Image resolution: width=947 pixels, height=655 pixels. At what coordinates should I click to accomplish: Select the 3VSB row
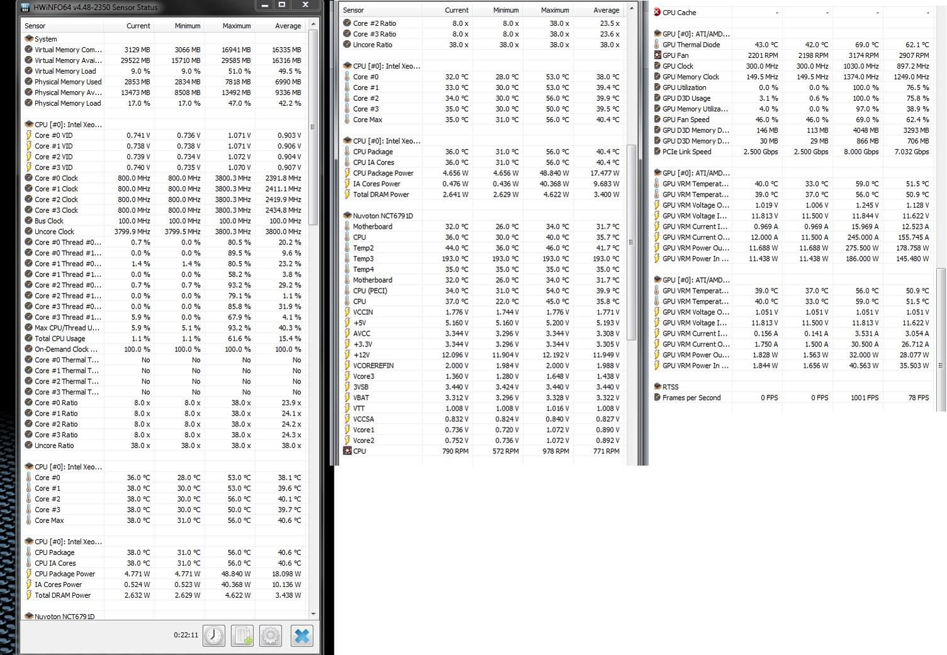coord(482,387)
